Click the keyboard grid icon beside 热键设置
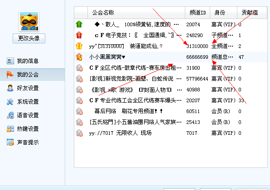The image size is (270, 190). pyautogui.click(x=10, y=129)
